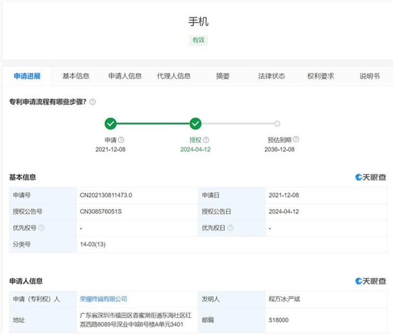The image size is (394, 335).
Task: Click application number CN202130811473.0
Action: [x=106, y=195]
